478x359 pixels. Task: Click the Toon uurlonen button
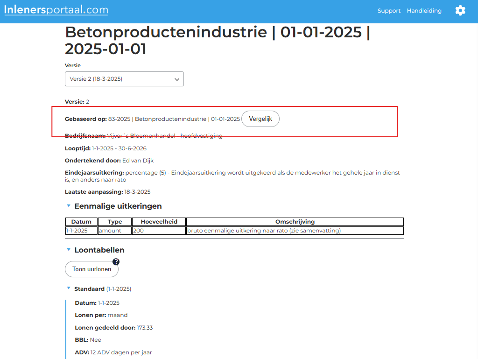point(91,269)
